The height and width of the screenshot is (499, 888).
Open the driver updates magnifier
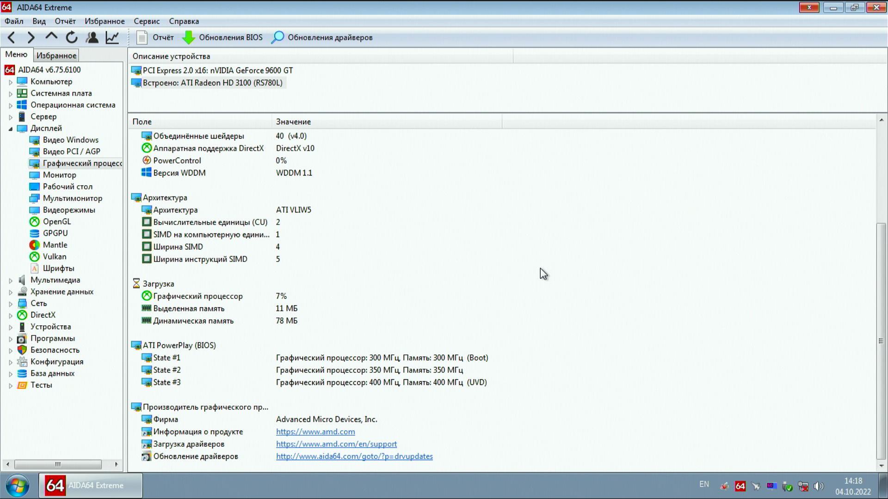(277, 37)
